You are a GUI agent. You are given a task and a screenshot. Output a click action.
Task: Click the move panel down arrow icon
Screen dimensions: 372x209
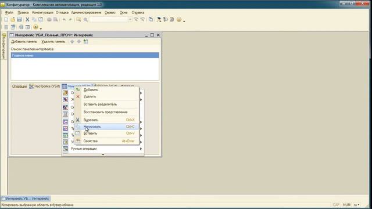[79, 42]
